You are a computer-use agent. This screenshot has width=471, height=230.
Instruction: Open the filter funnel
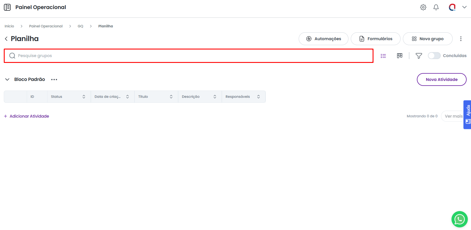(x=419, y=56)
